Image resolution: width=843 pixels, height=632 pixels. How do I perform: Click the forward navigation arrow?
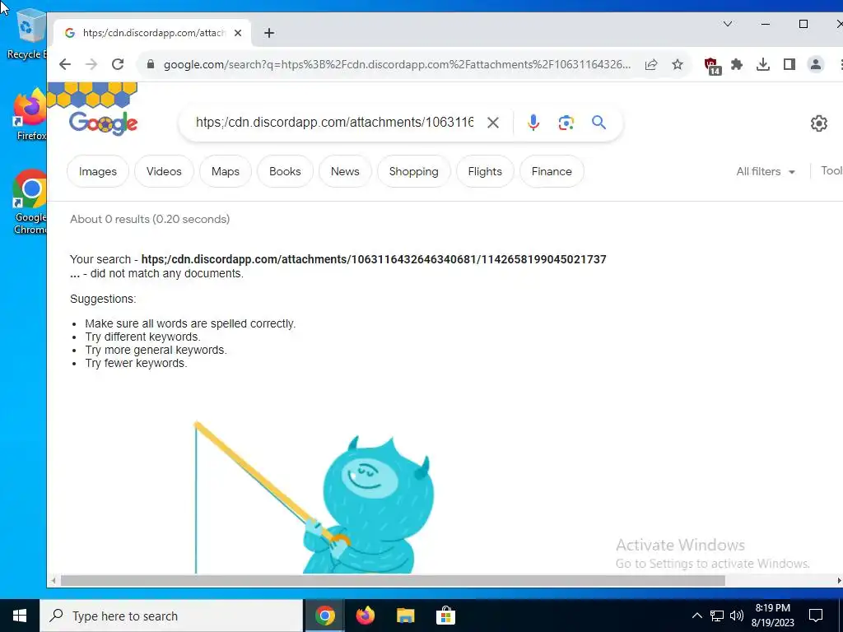91,64
